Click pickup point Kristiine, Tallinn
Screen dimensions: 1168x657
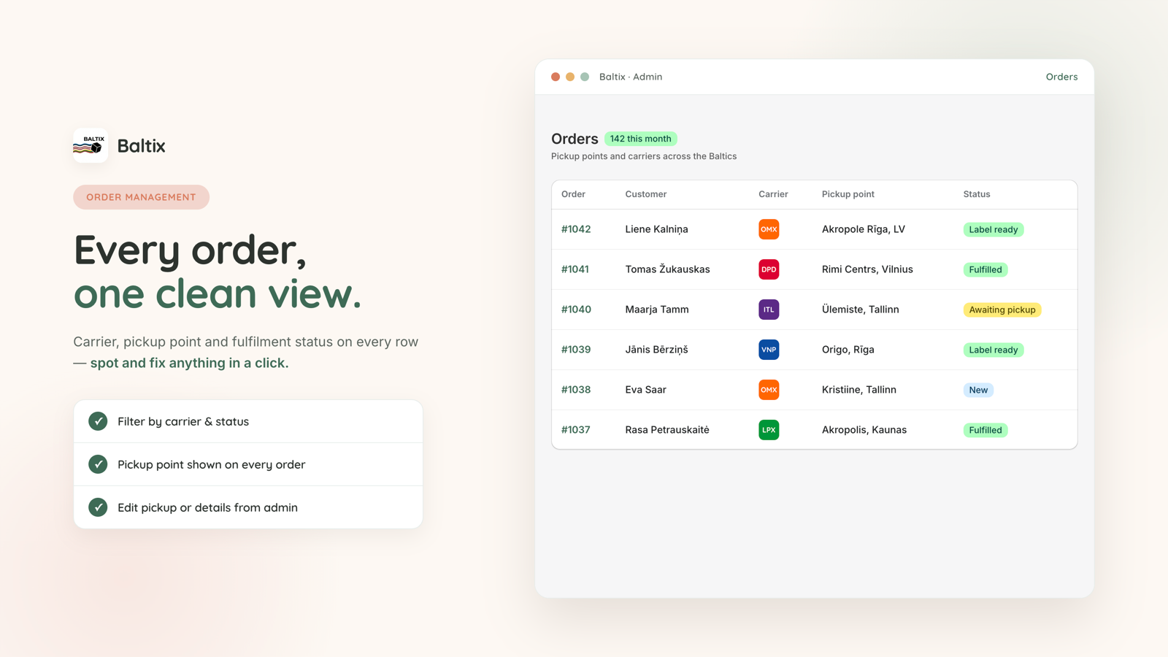click(x=859, y=390)
